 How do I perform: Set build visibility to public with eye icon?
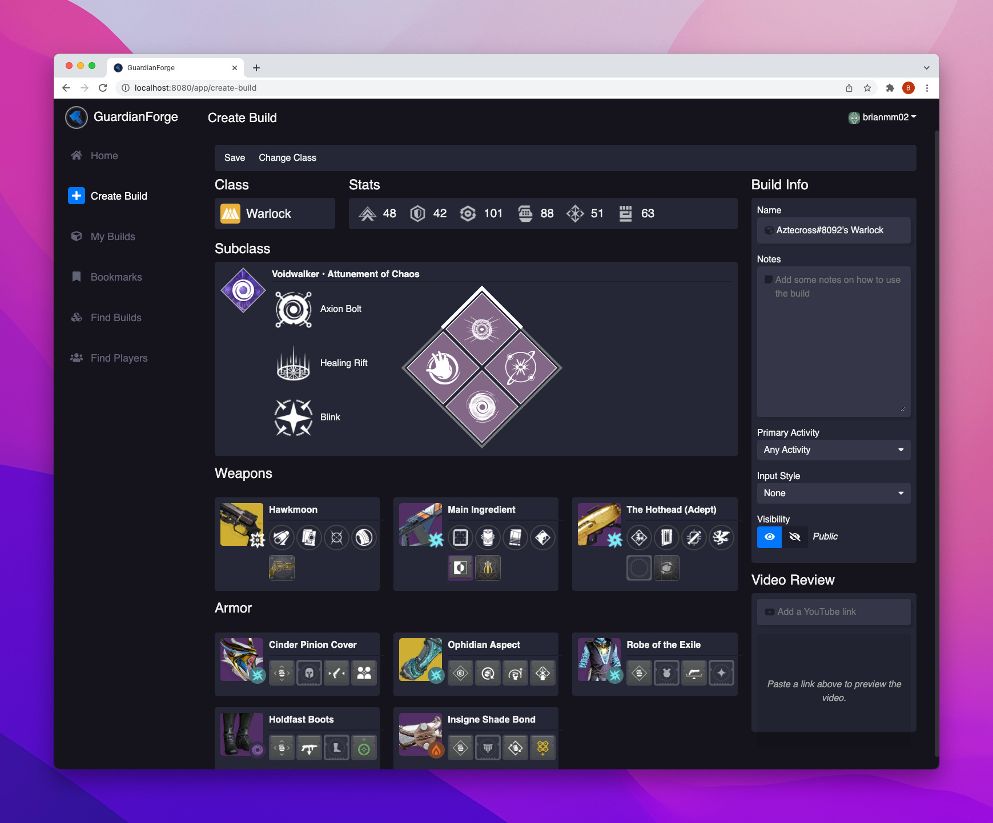pyautogui.click(x=769, y=537)
